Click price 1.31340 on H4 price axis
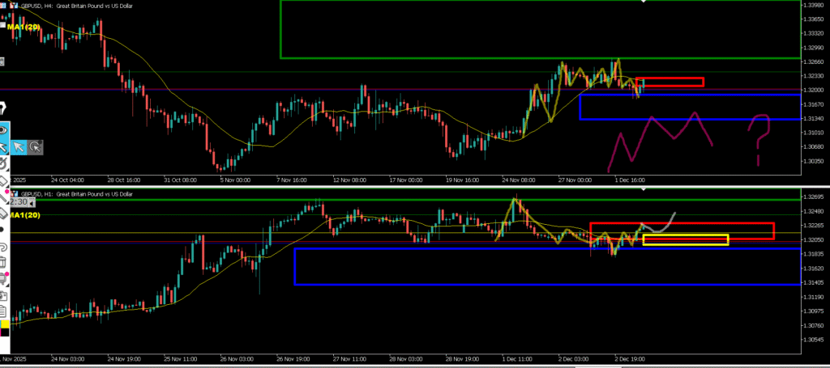This screenshot has height=368, width=830. click(x=815, y=119)
